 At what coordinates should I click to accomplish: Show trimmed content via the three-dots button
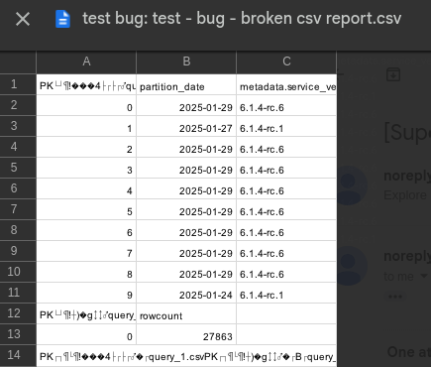coord(395,297)
